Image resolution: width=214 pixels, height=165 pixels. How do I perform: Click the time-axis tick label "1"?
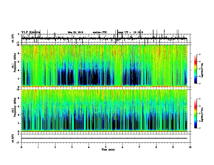(x=38, y=147)
